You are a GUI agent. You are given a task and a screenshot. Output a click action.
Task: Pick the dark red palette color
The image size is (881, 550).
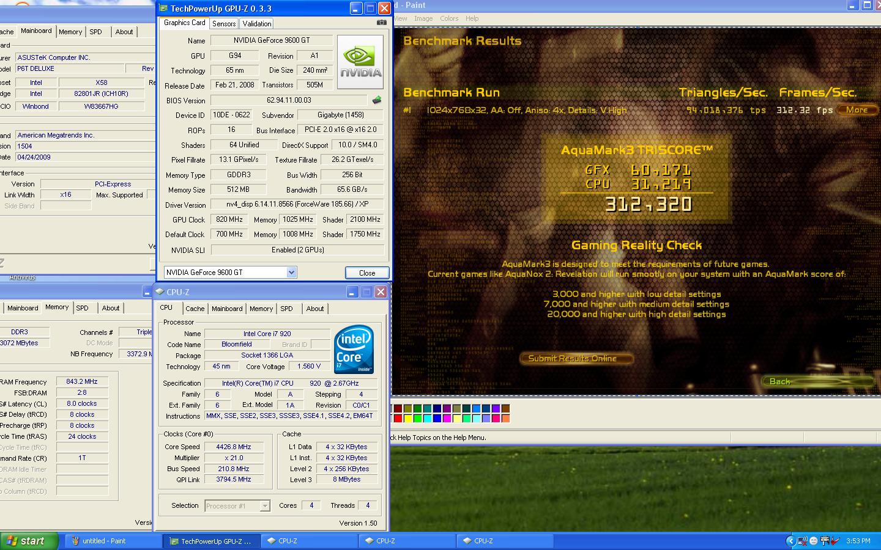click(x=398, y=409)
